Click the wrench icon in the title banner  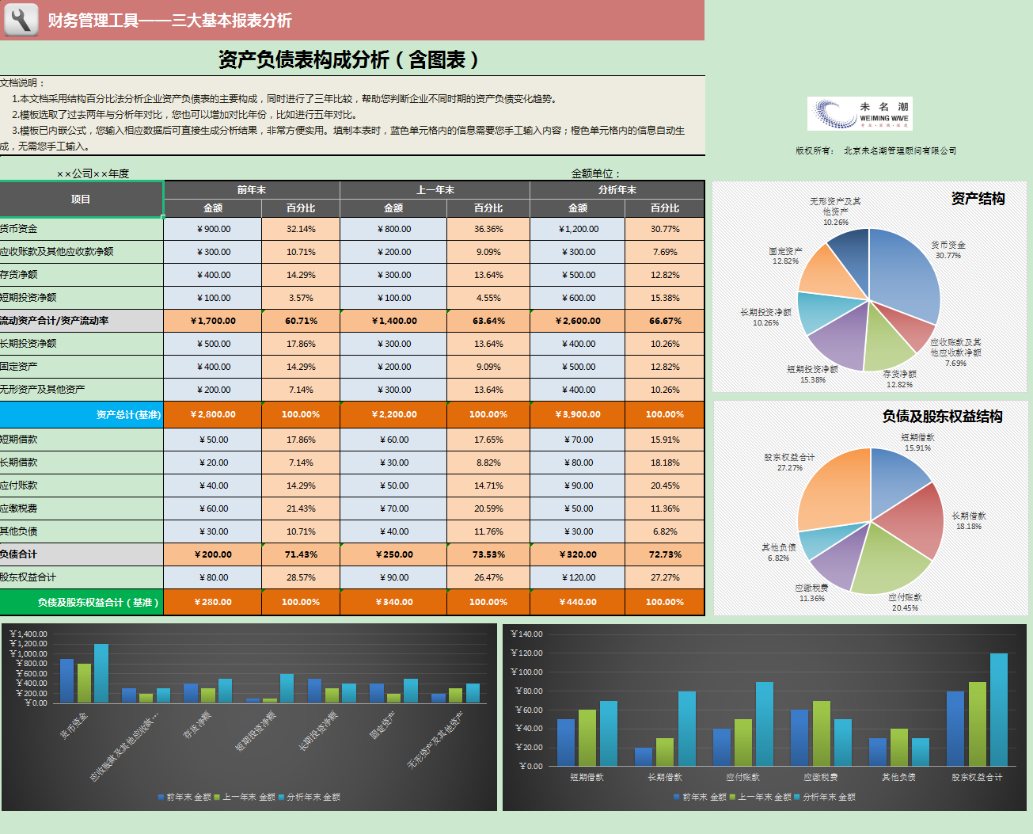21,21
